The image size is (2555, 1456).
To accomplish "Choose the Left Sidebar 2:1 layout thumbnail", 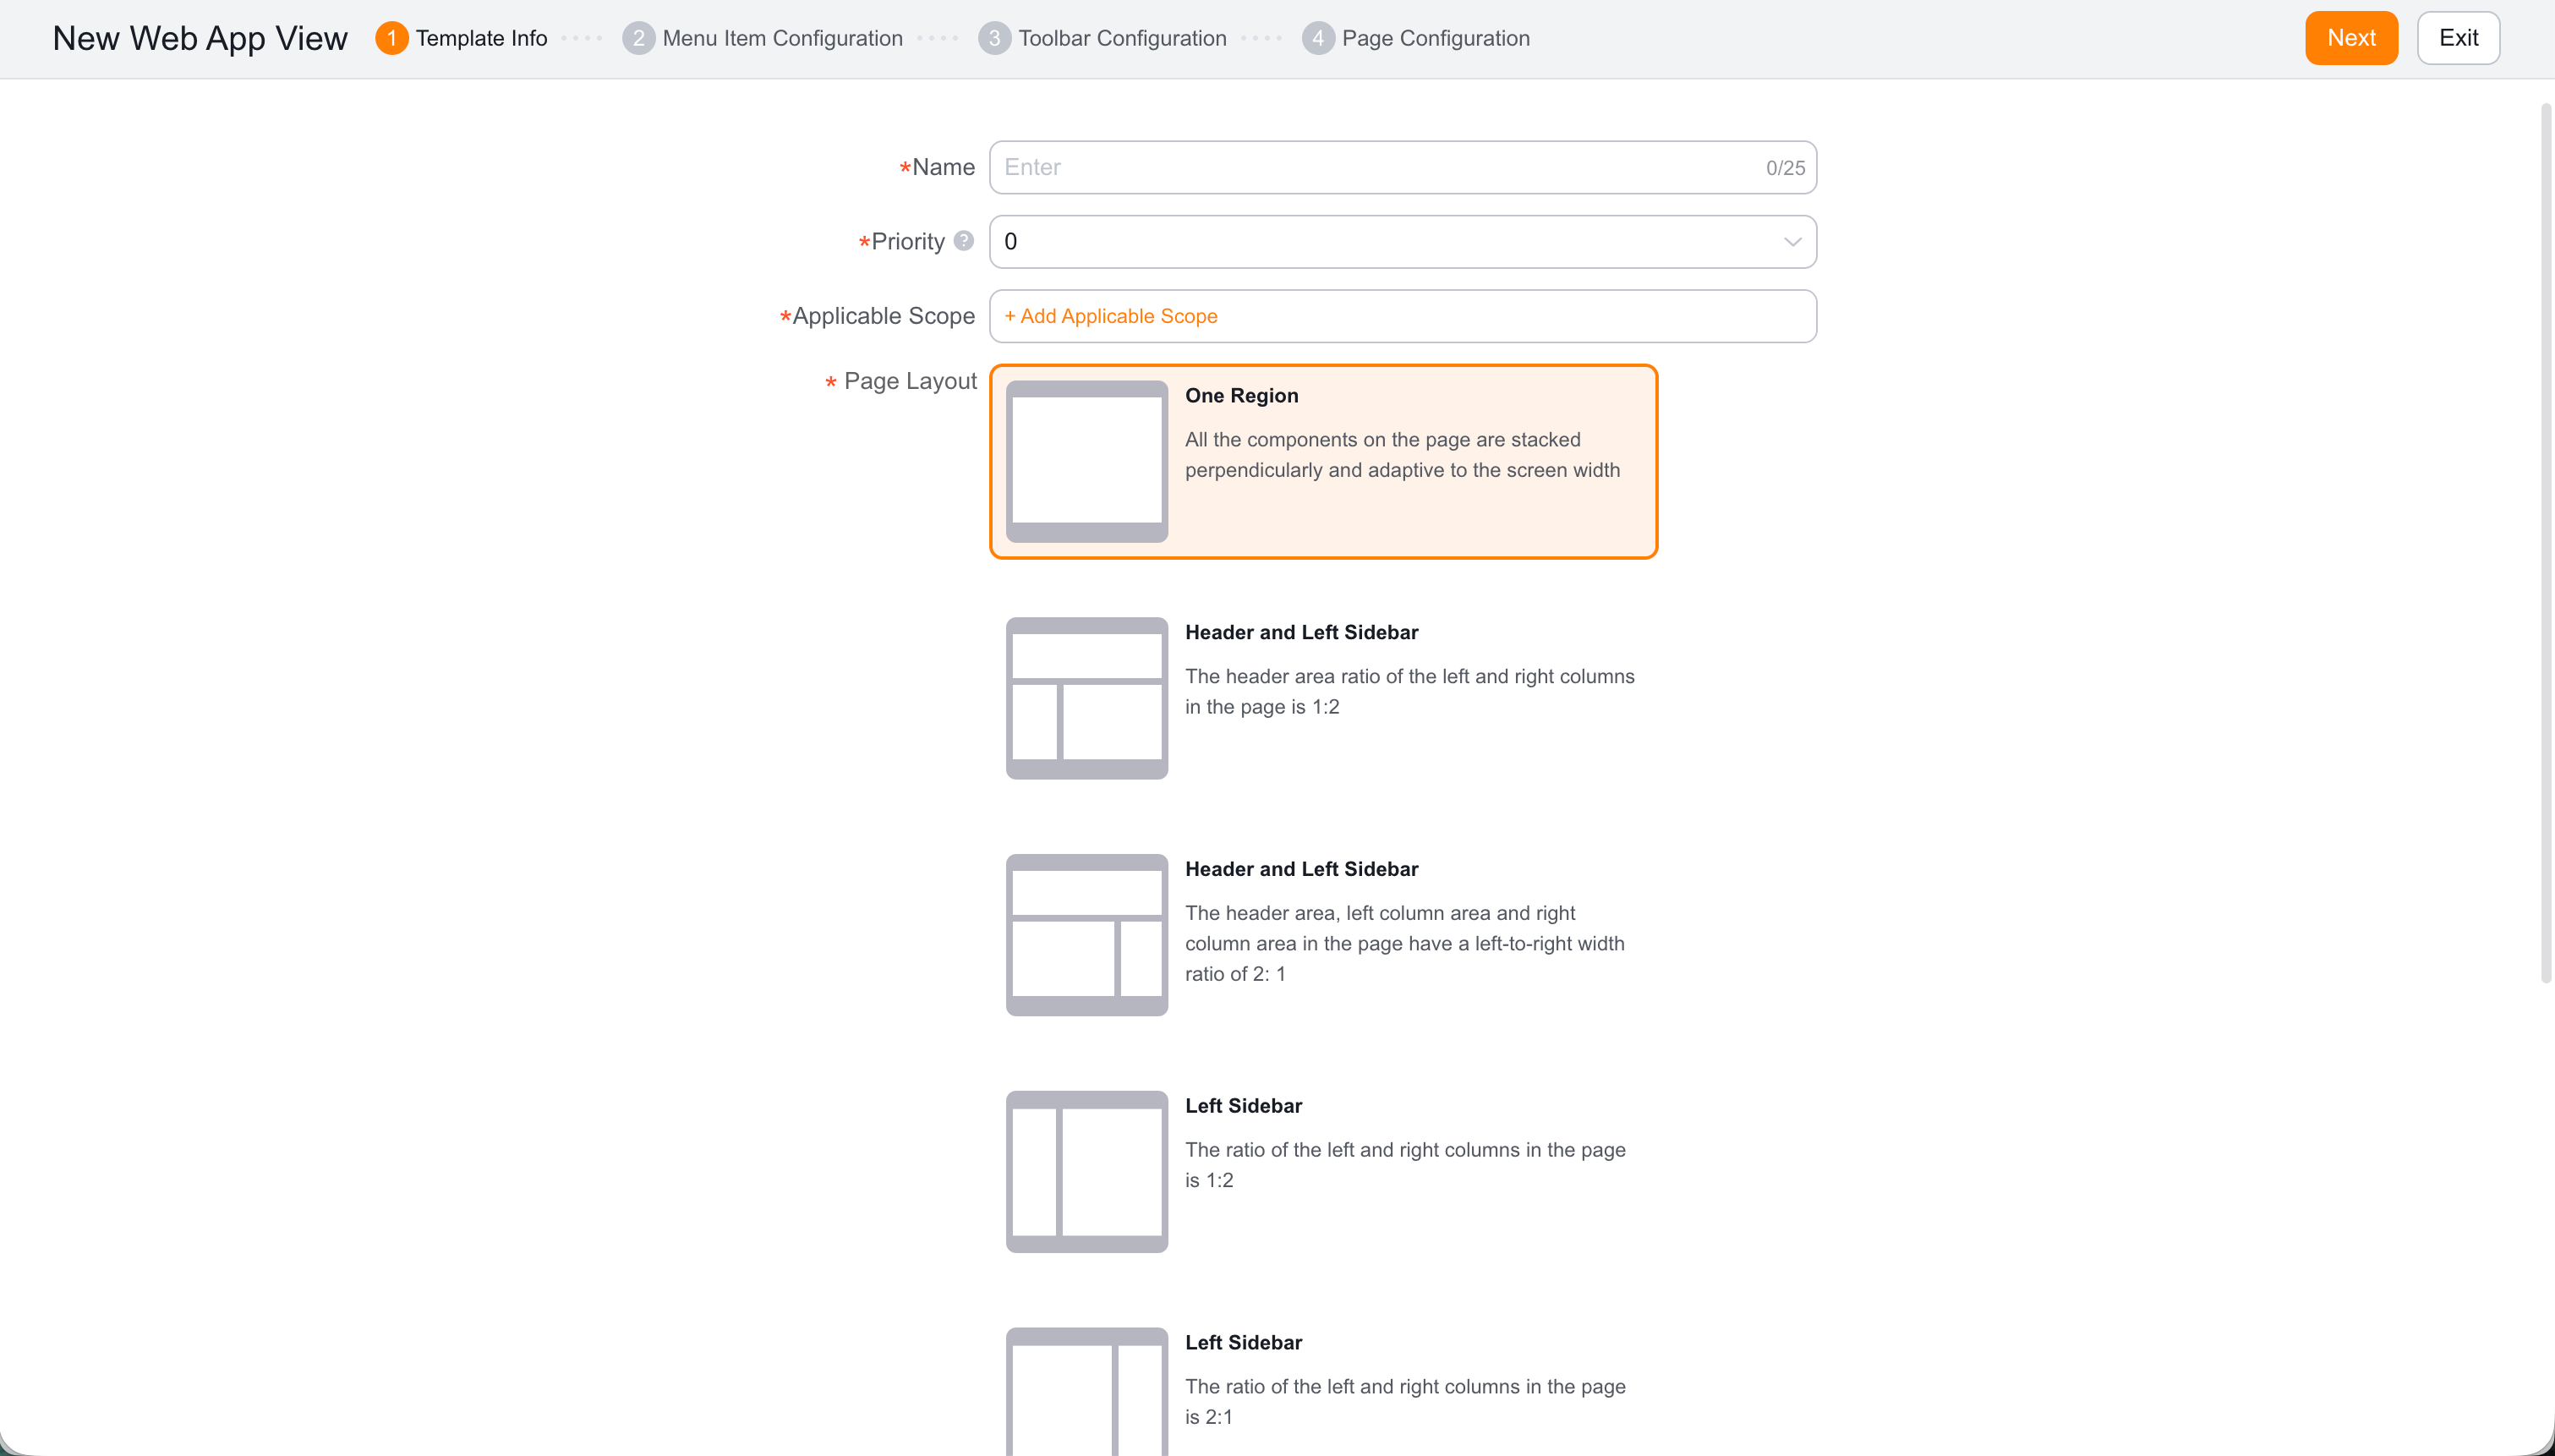I will click(1086, 1392).
